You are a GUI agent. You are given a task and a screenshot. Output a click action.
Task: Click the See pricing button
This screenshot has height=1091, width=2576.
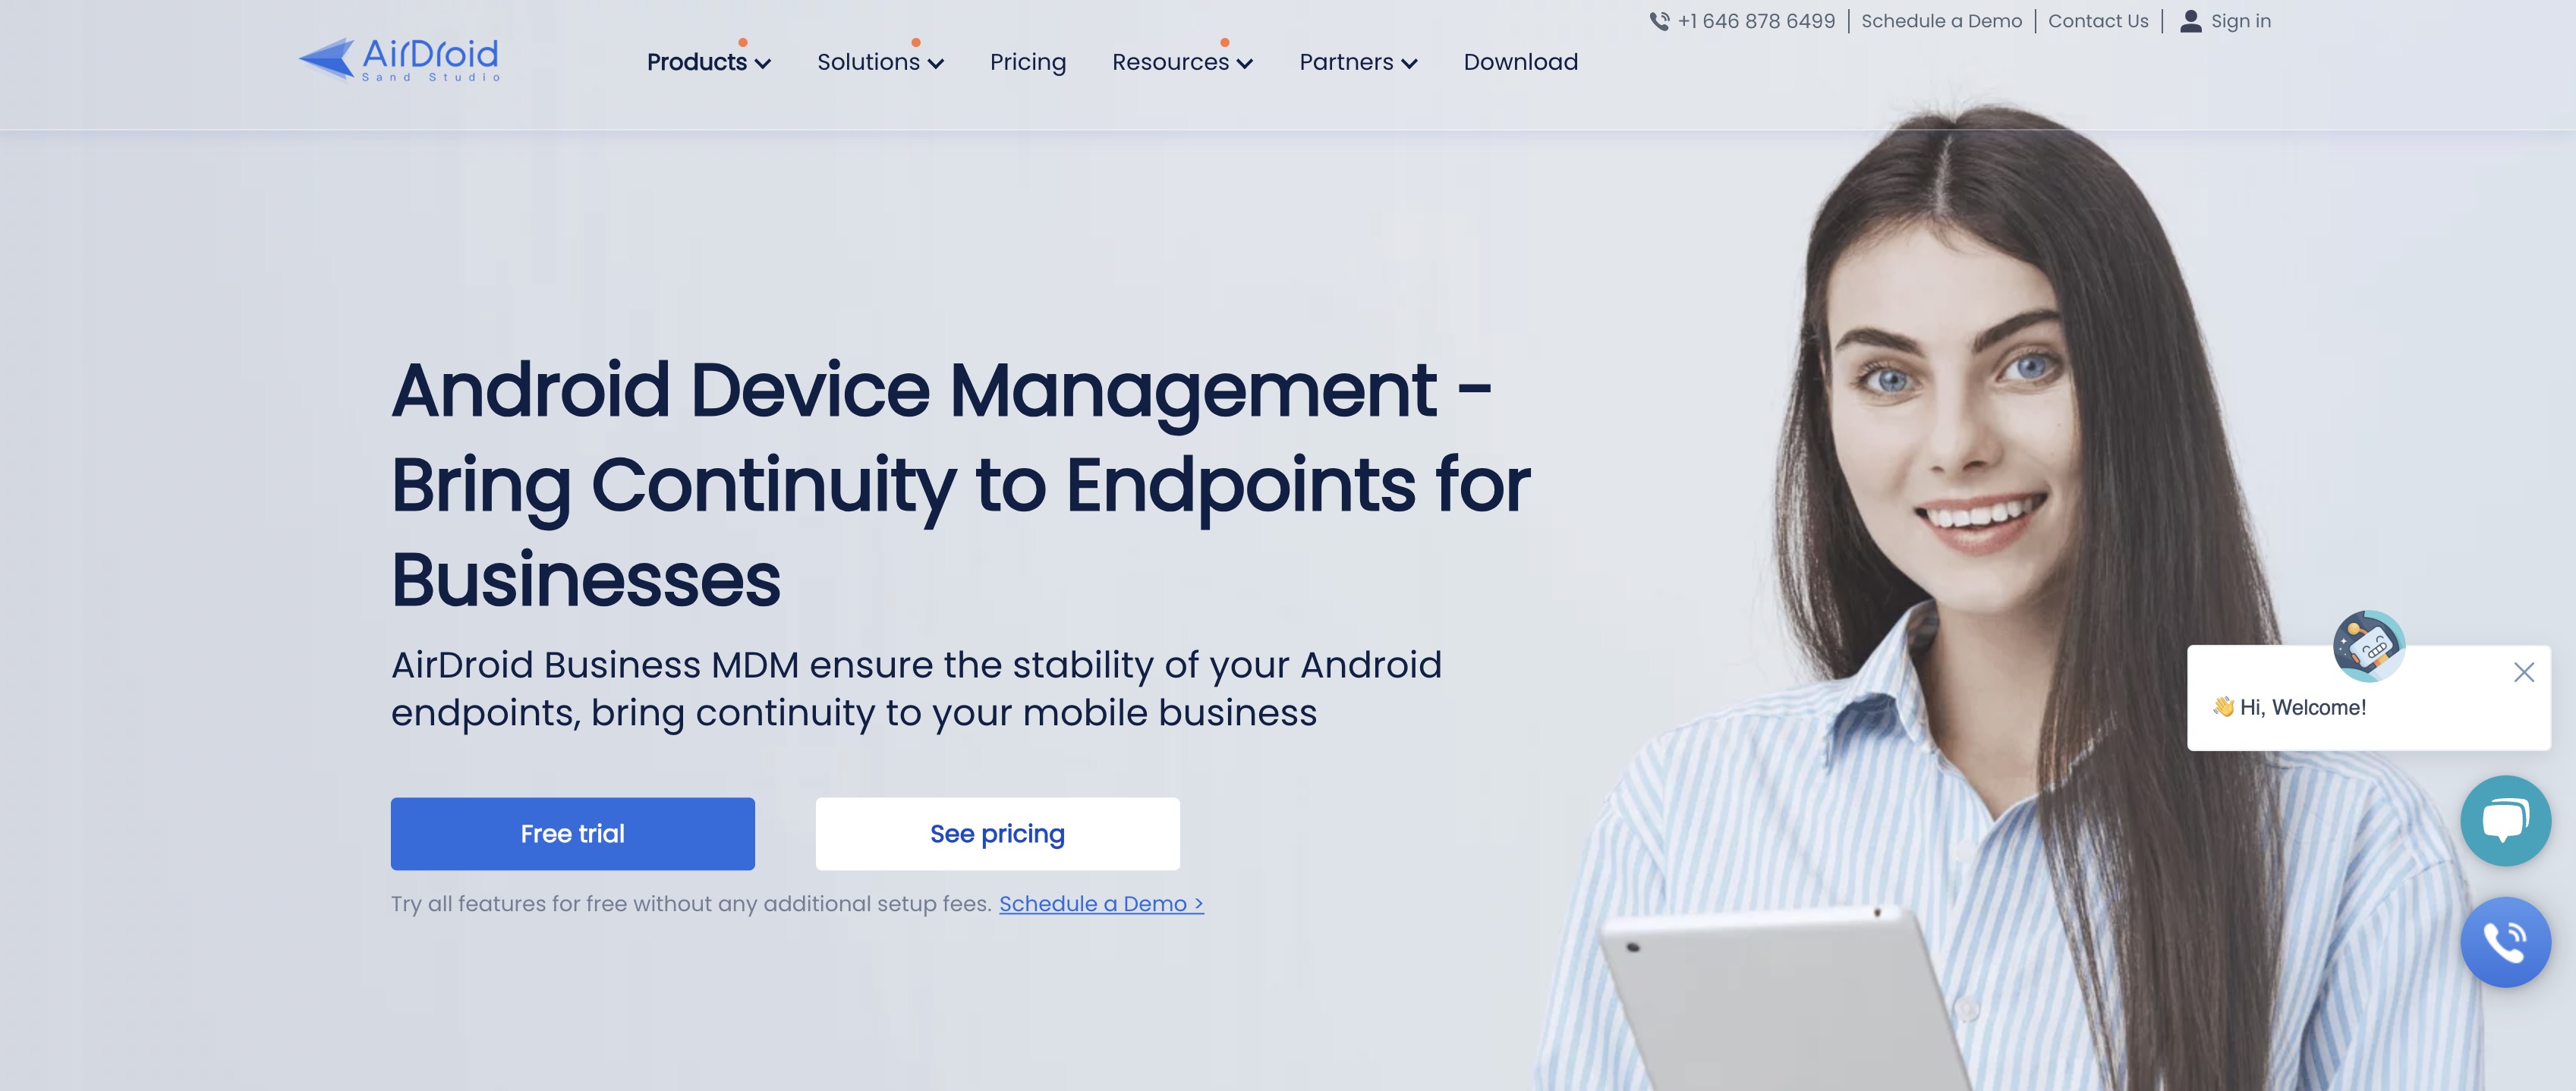997,833
